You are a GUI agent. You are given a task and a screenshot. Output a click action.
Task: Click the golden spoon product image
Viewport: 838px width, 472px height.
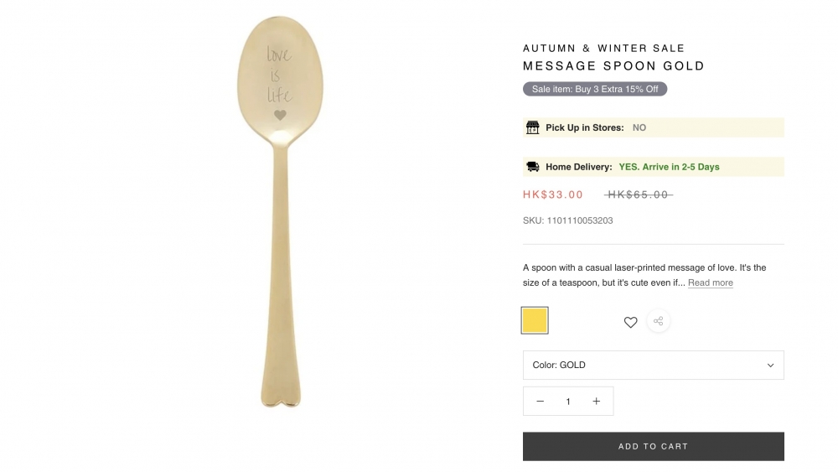pyautogui.click(x=280, y=211)
